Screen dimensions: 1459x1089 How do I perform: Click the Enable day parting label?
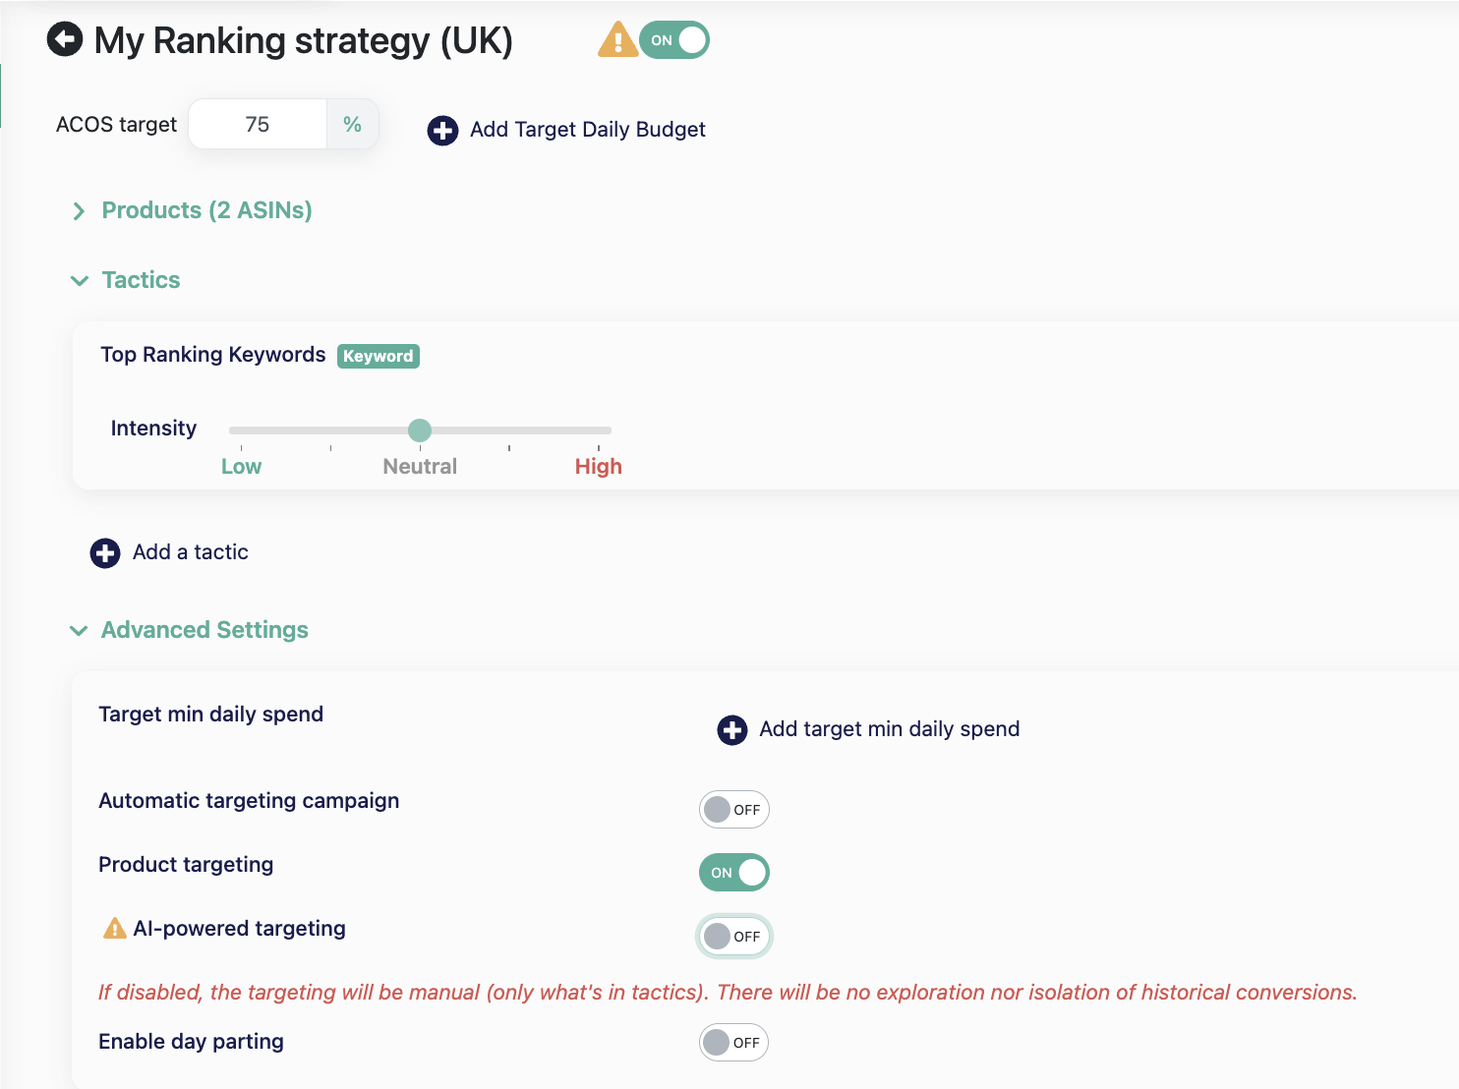pyautogui.click(x=192, y=1042)
